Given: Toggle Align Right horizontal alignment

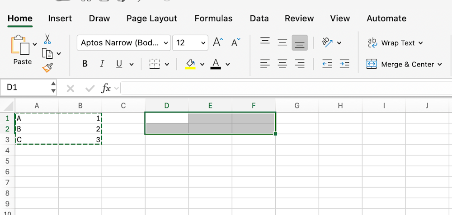Looking at the screenshot, I should pyautogui.click(x=300, y=64).
